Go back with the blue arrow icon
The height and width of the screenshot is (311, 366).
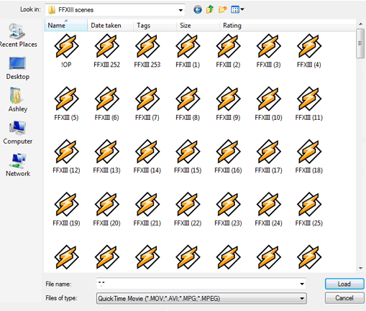coord(198,10)
